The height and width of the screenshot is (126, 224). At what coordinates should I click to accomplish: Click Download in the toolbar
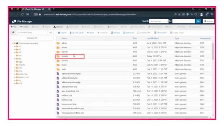coord(72,27)
